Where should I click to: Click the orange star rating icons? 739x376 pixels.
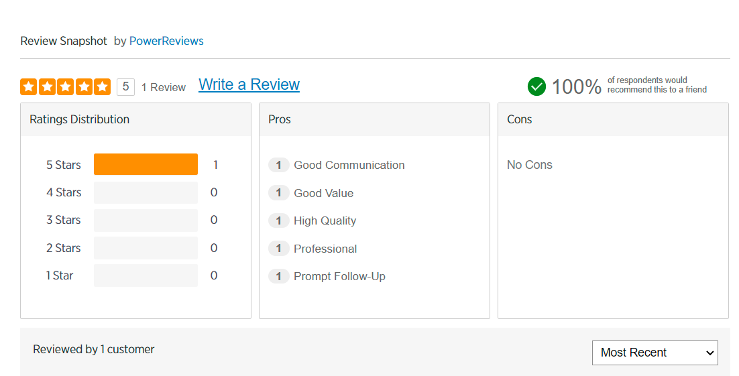[x=65, y=86]
